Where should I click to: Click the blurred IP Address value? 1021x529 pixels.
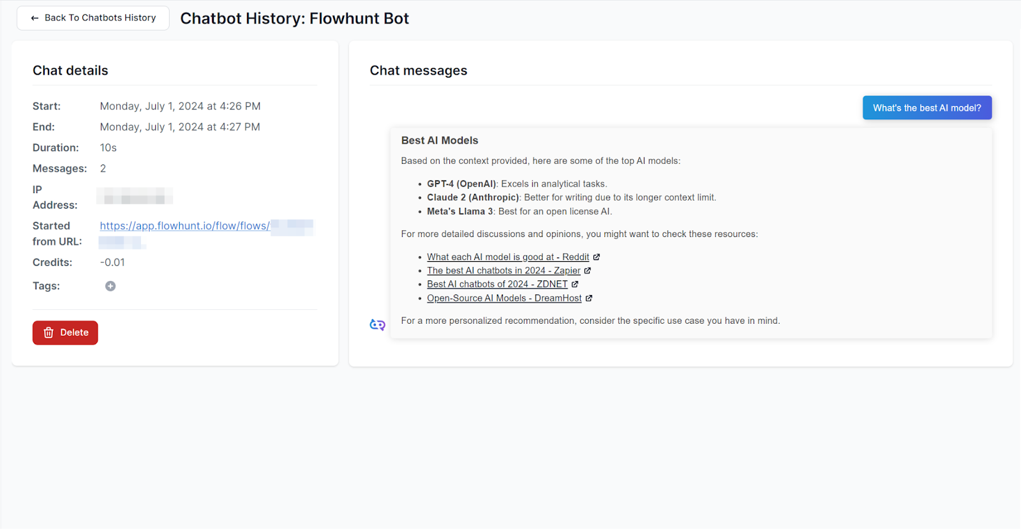tap(134, 196)
